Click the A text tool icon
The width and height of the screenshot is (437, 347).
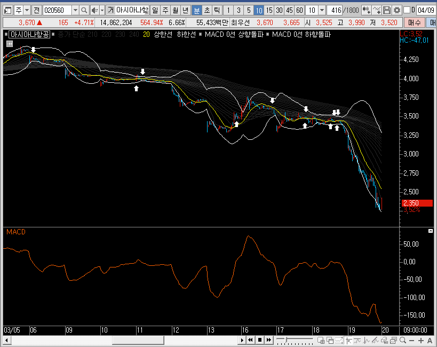pos(430,341)
